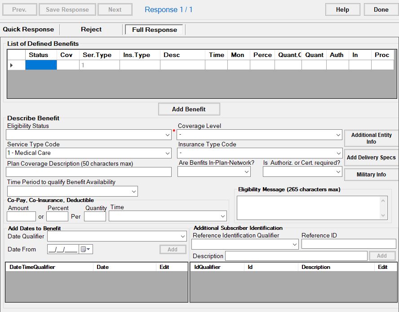The width and height of the screenshot is (399, 312).
Task: Click the Save Response button
Action: click(x=67, y=10)
